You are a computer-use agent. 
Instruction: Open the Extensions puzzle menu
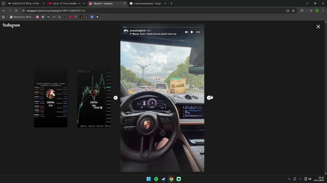(x=302, y=11)
